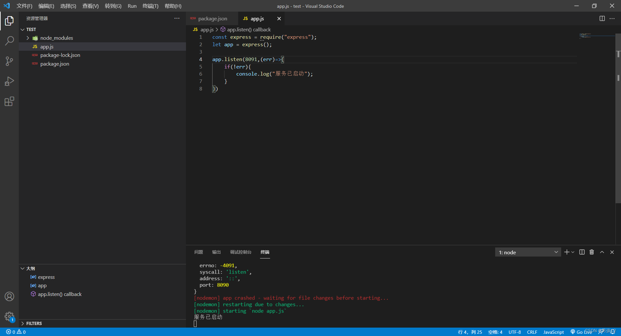This screenshot has height=336, width=621.
Task: Split the terminal panel
Action: 582,252
